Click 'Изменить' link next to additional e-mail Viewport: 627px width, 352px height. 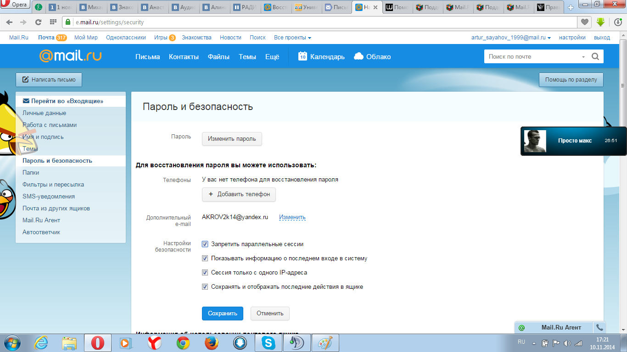[x=292, y=217]
